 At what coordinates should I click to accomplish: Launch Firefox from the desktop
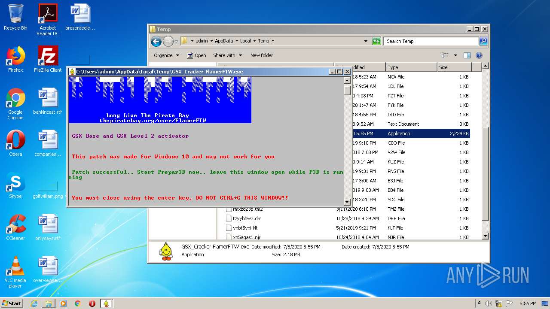[x=15, y=59]
